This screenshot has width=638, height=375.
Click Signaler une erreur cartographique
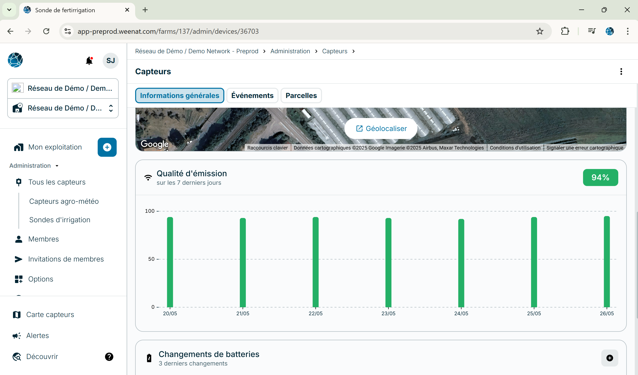[585, 148]
